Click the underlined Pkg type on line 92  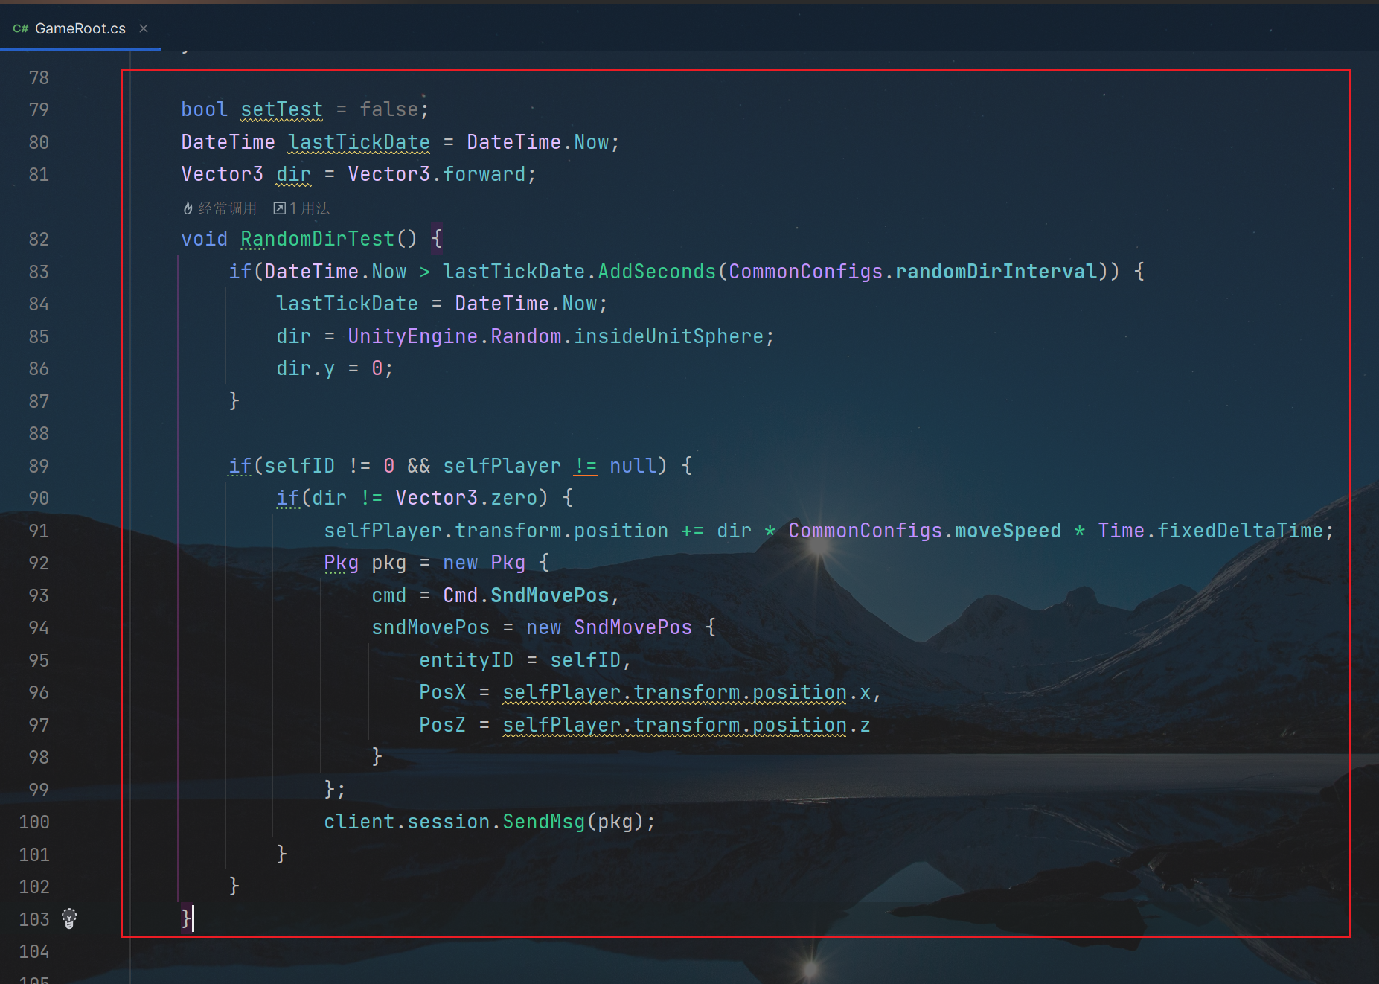point(341,563)
